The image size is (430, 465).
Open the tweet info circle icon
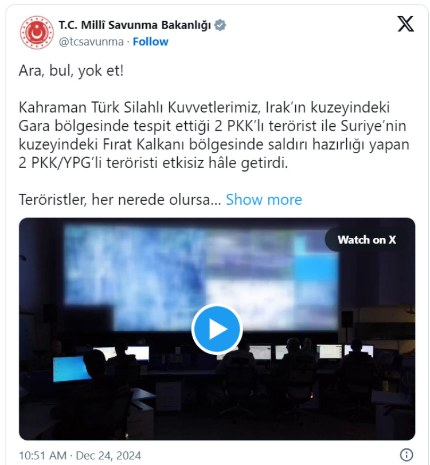[406, 455]
